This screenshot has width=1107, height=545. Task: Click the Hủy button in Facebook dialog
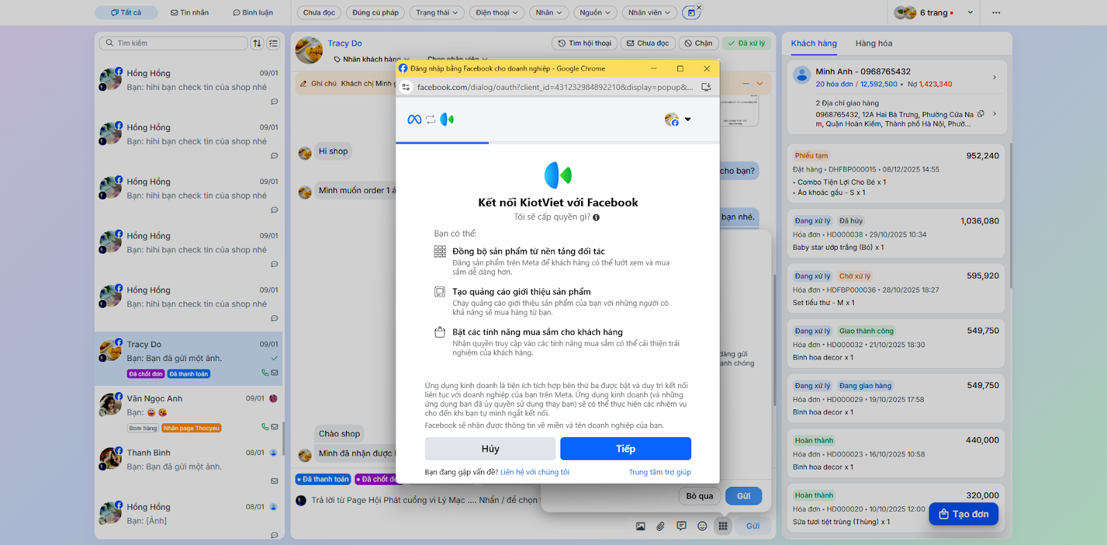click(490, 449)
